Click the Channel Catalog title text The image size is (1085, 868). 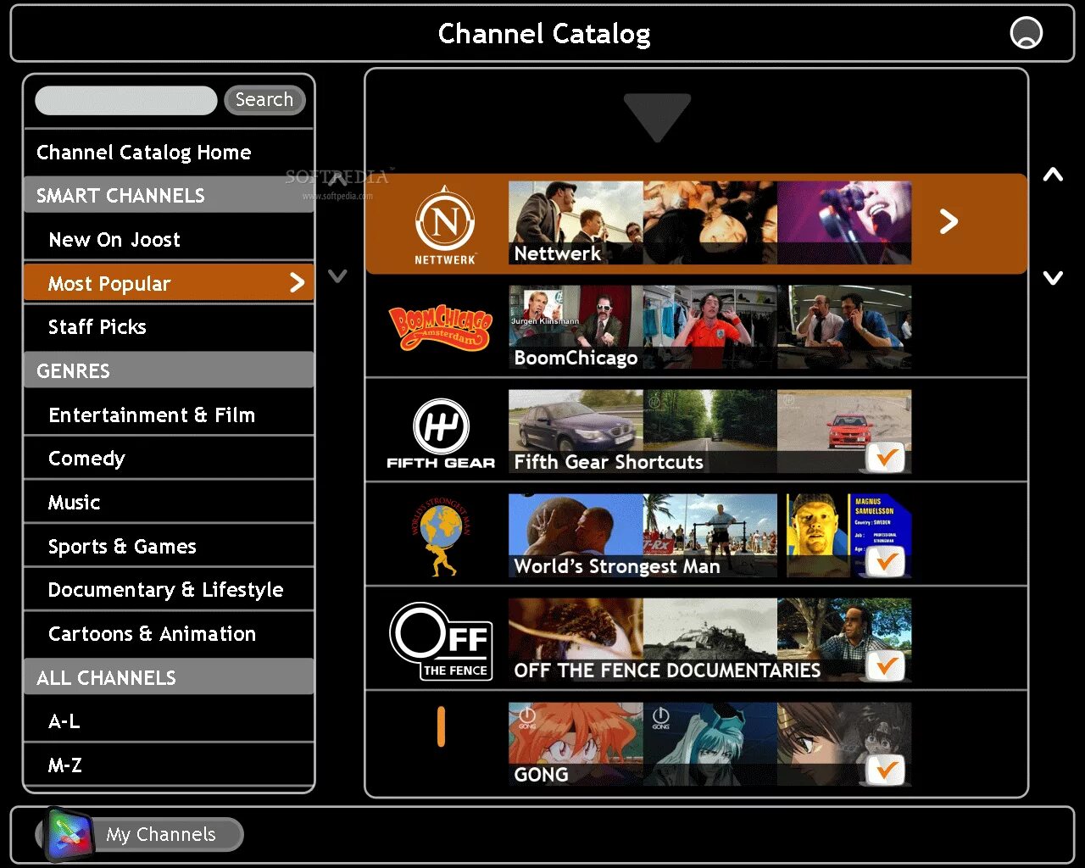(x=544, y=34)
